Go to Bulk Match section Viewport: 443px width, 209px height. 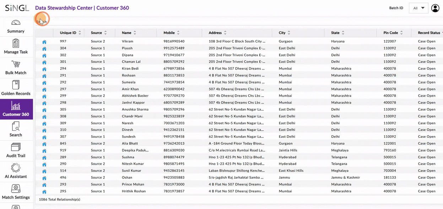[16, 68]
